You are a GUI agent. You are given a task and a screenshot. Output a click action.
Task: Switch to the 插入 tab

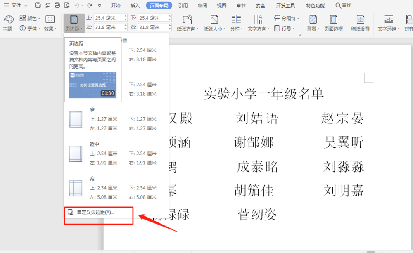tap(135, 5)
